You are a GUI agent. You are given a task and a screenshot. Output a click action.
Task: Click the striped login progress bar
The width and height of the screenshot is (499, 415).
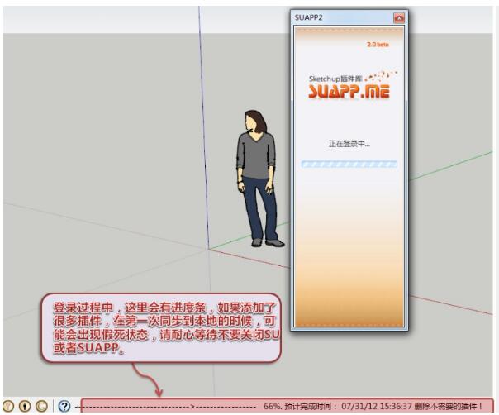349,164
